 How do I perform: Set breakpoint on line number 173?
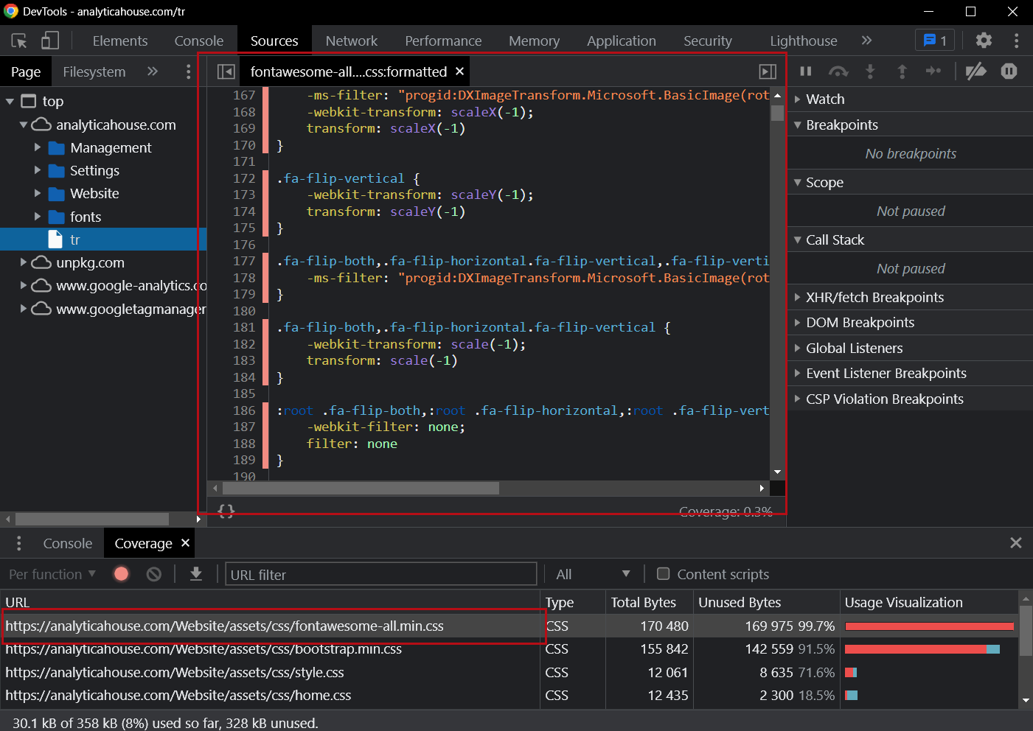coord(244,195)
